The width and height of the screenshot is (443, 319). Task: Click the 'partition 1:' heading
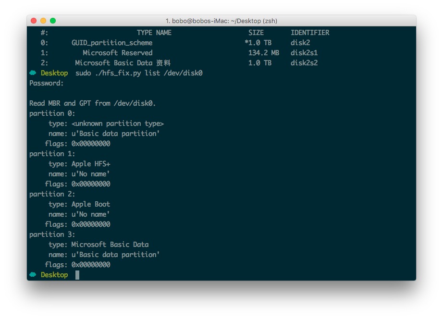pyautogui.click(x=52, y=154)
